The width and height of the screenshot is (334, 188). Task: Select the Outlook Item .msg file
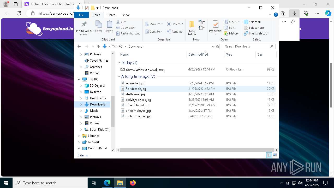click(x=197, y=69)
